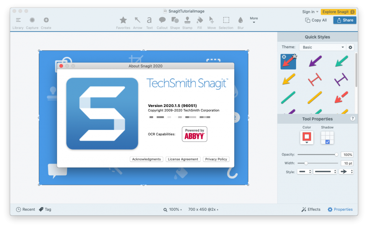The height and width of the screenshot is (228, 368).
Task: Open the 100% zoom menu
Action: pyautogui.click(x=172, y=209)
